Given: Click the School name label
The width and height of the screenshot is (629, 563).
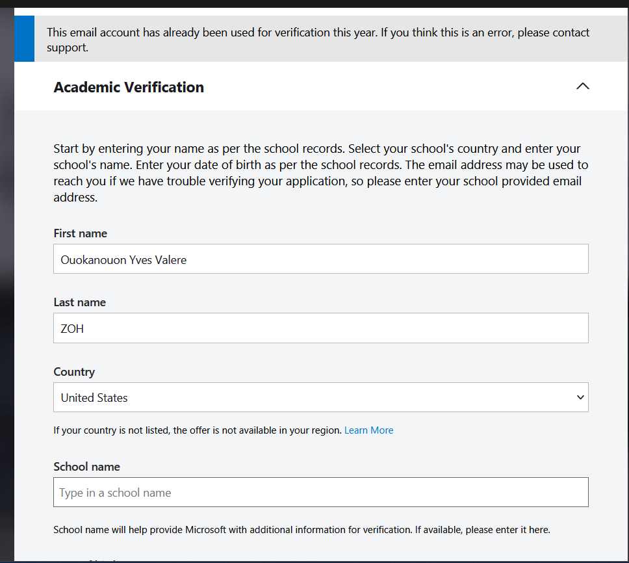Looking at the screenshot, I should tap(86, 467).
